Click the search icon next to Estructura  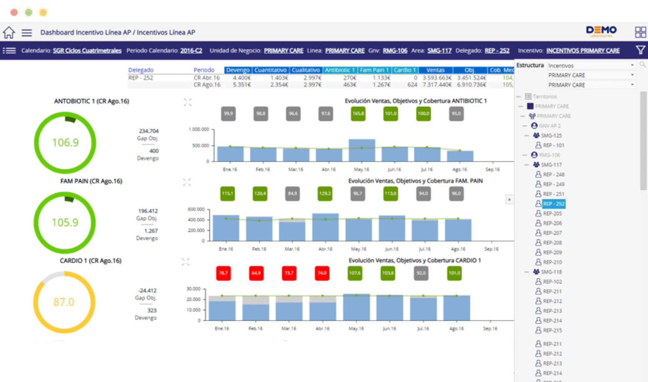pyautogui.click(x=643, y=65)
